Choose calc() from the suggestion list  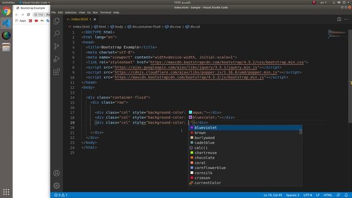pyautogui.click(x=245, y=148)
